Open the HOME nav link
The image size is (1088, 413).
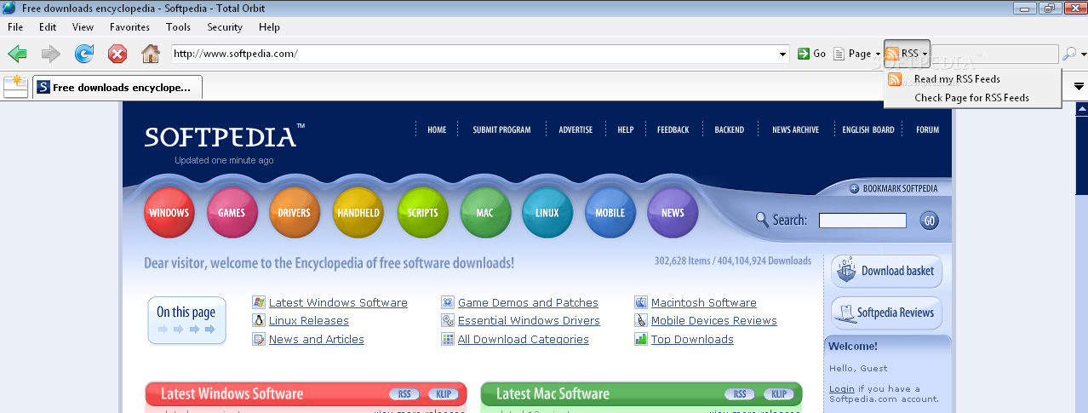(437, 130)
